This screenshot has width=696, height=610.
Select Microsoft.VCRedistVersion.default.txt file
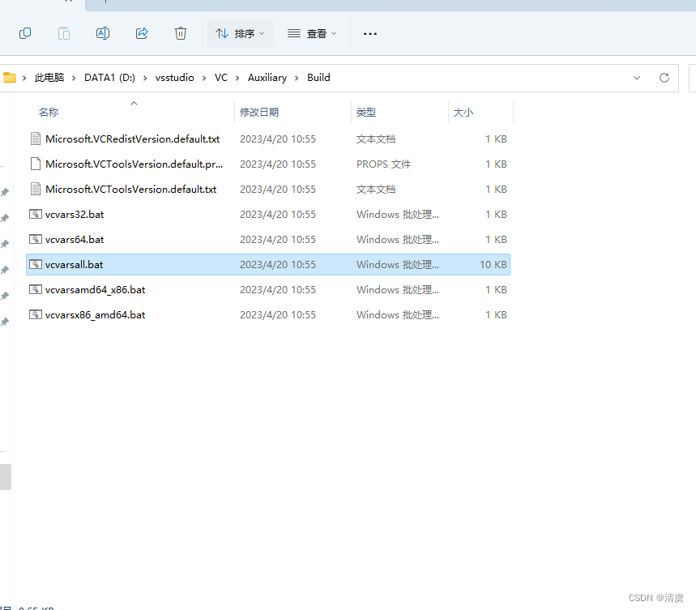click(132, 139)
